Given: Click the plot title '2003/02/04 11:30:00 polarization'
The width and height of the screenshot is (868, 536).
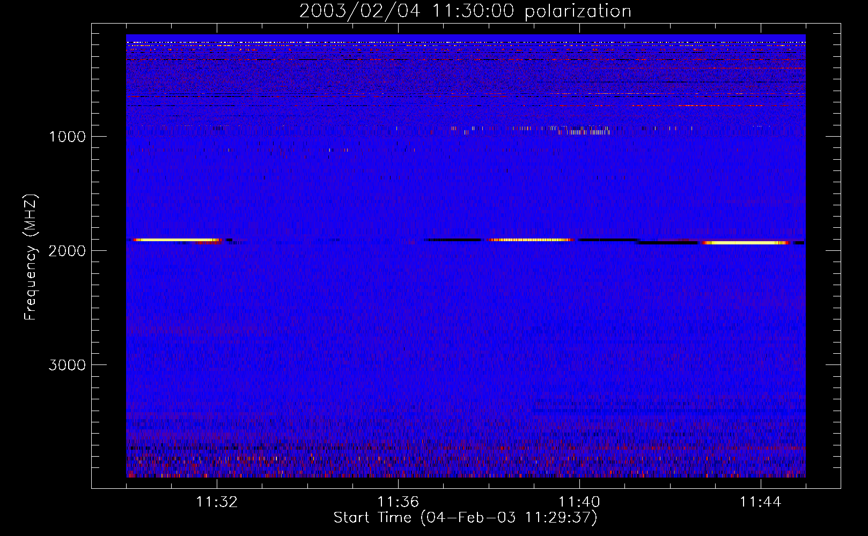Looking at the screenshot, I should tap(465, 11).
